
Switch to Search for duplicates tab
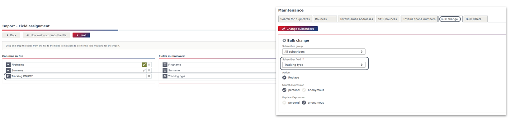coord(295,19)
